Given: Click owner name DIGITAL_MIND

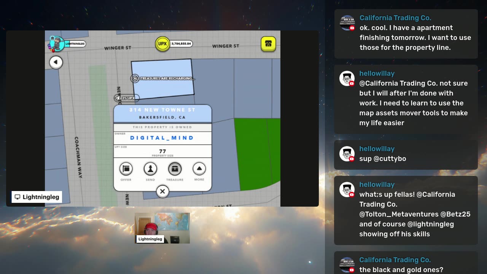Looking at the screenshot, I should coord(162,138).
